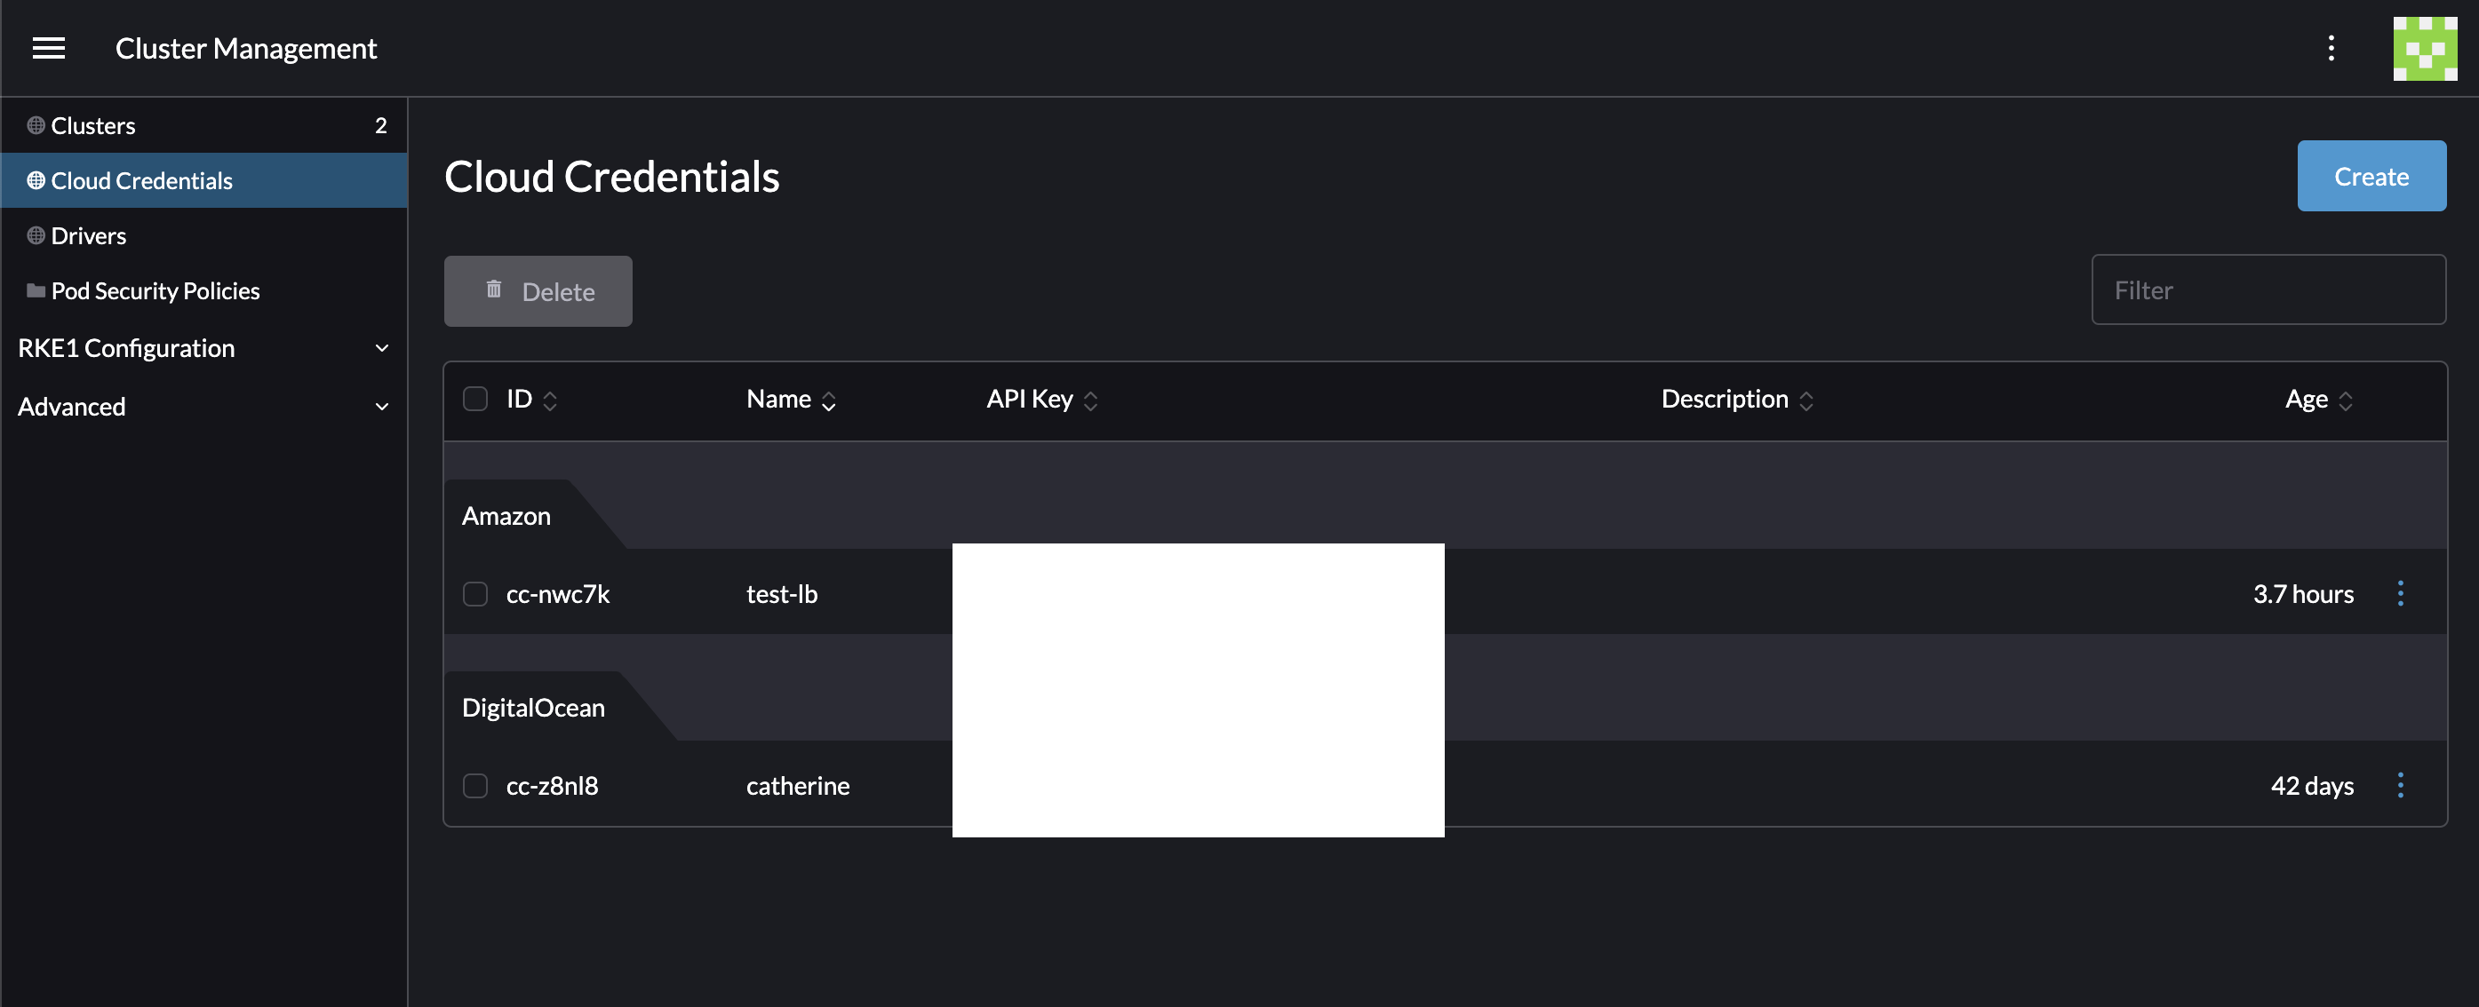This screenshot has width=2479, height=1007.
Task: Open the hamburger navigation menu
Action: tap(48, 48)
